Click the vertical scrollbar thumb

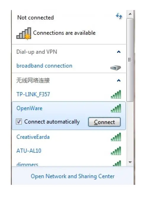(x=130, y=60)
